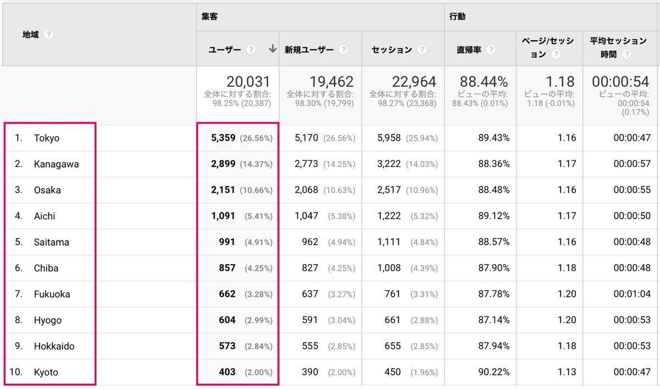Click the sort arrow in ユーザー column
The image size is (660, 389).
click(272, 49)
